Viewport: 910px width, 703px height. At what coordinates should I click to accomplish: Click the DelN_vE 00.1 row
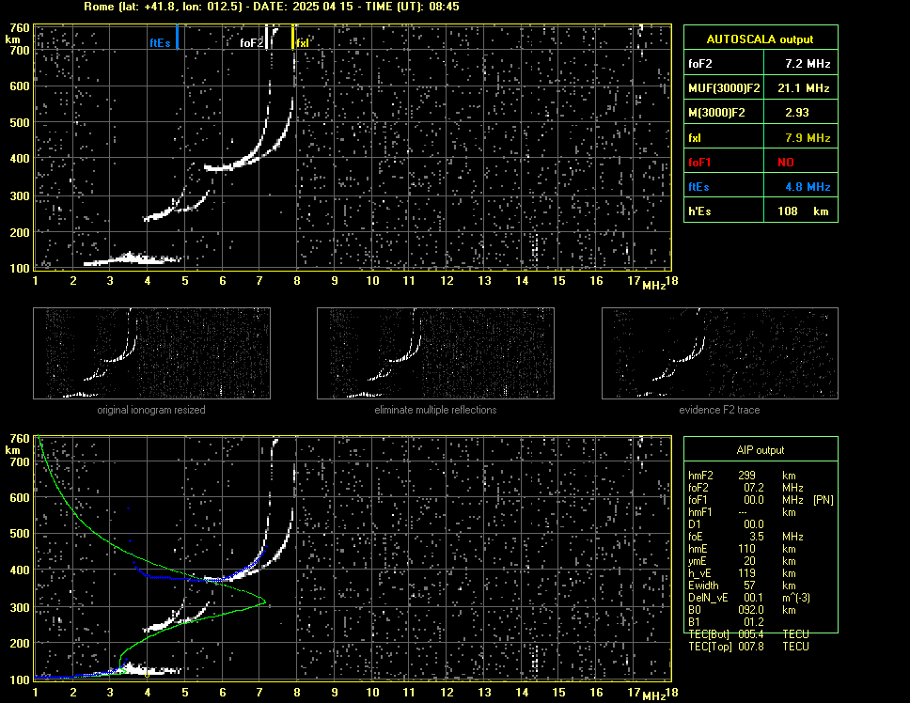[x=749, y=598]
